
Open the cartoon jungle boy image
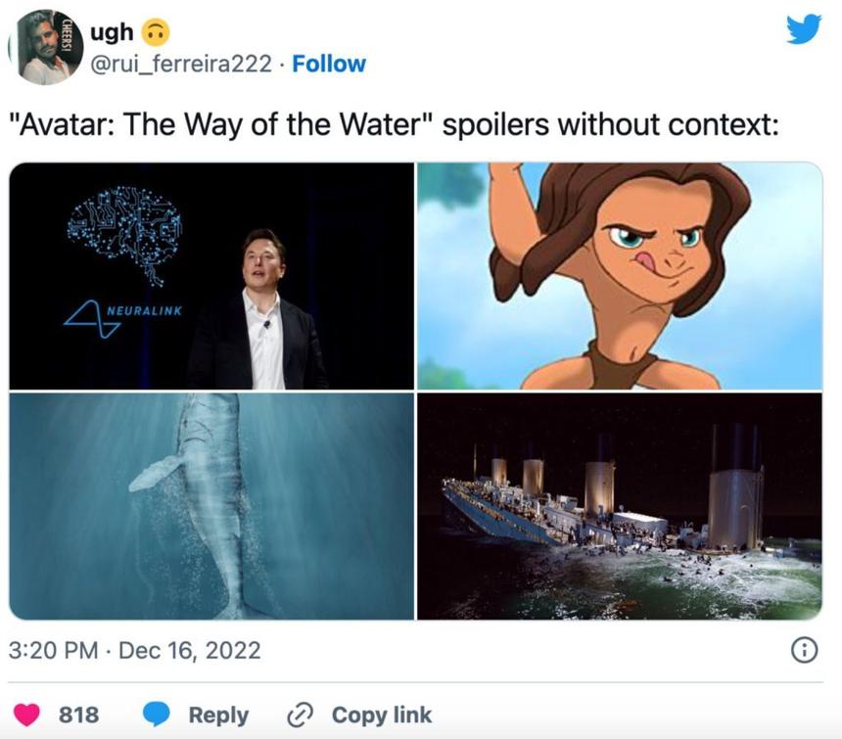620,276
